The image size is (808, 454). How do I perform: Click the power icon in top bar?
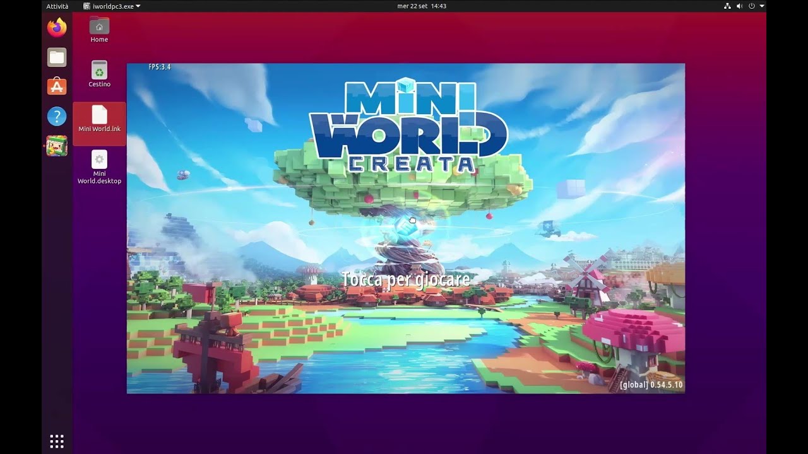[752, 6]
